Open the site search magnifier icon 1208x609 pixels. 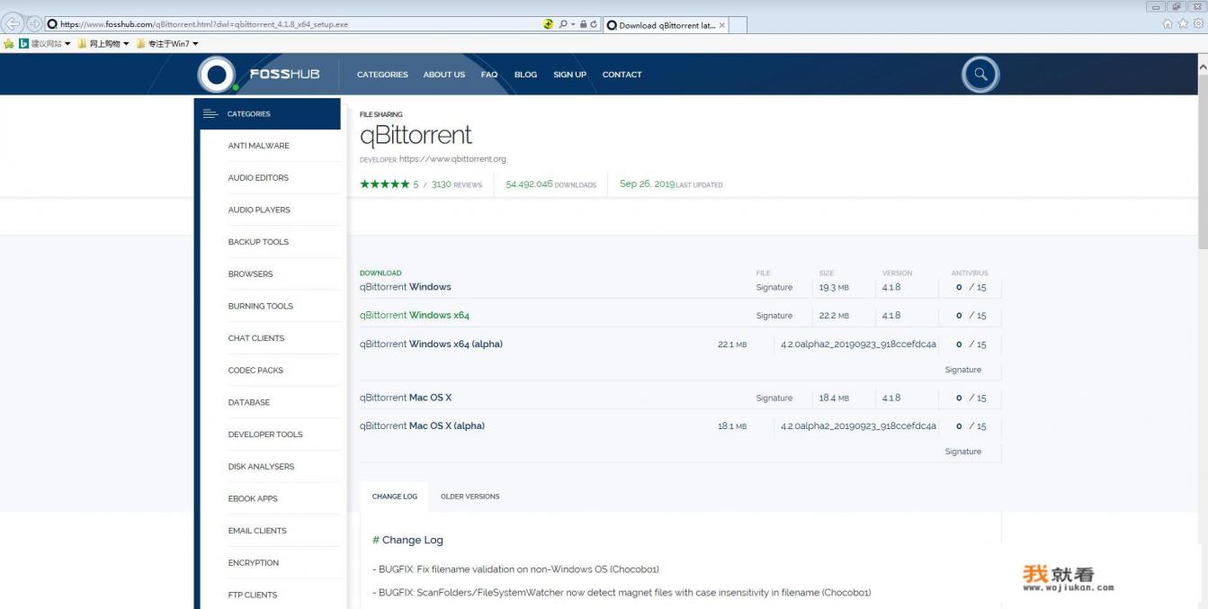pyautogui.click(x=980, y=75)
